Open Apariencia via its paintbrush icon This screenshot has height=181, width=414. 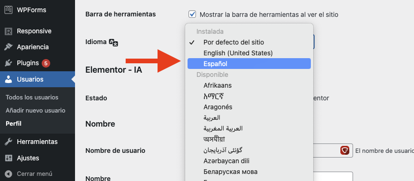[8, 47]
